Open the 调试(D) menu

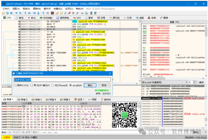click(x=26, y=9)
